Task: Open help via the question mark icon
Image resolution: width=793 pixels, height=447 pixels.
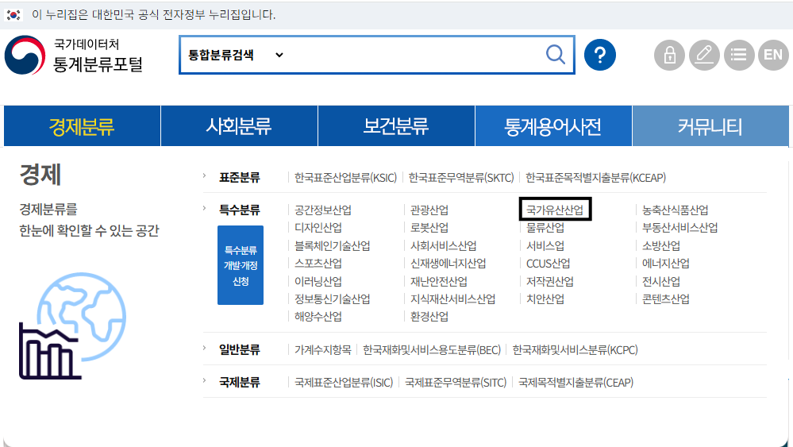Action: coord(600,55)
